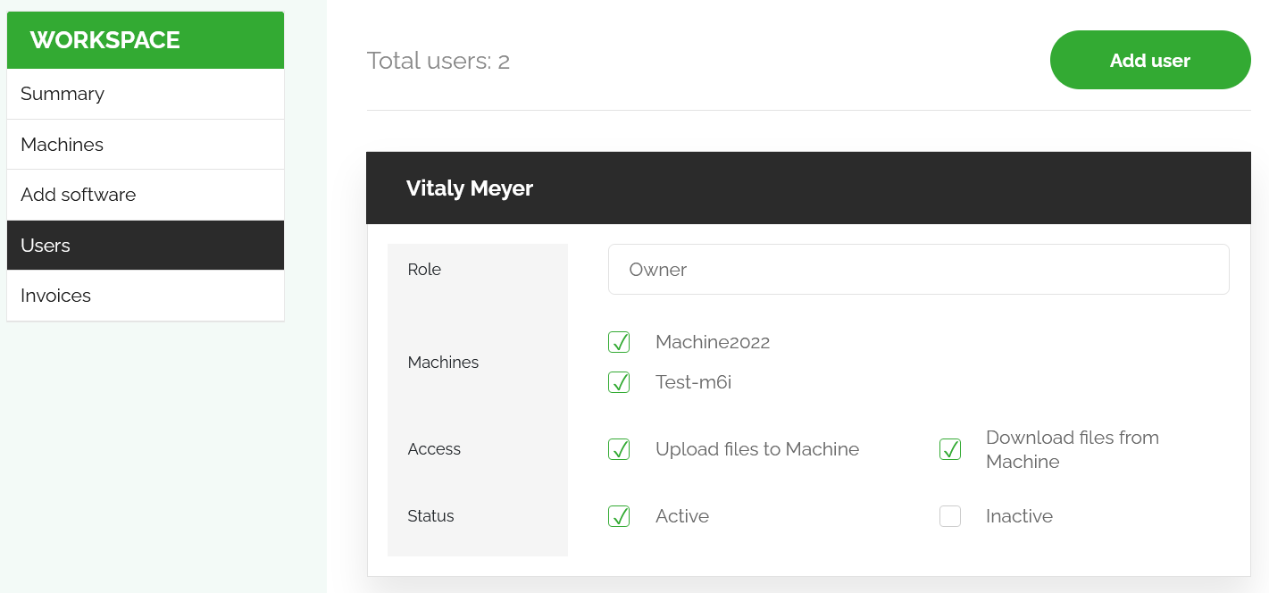Click the Machines row label in user card

[x=443, y=363]
